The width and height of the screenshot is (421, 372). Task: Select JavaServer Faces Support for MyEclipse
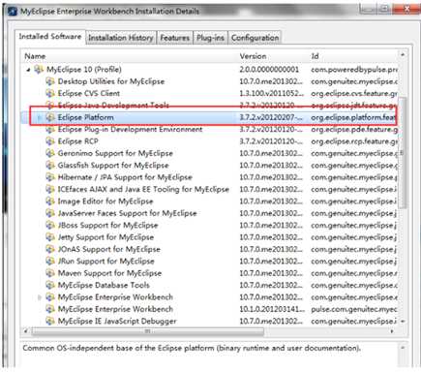point(210,213)
